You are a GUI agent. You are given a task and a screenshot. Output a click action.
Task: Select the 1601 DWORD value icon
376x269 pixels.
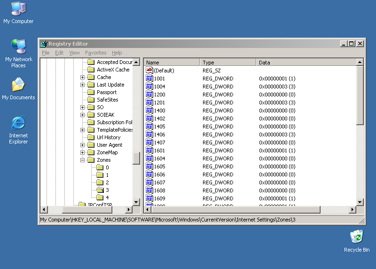point(149,150)
